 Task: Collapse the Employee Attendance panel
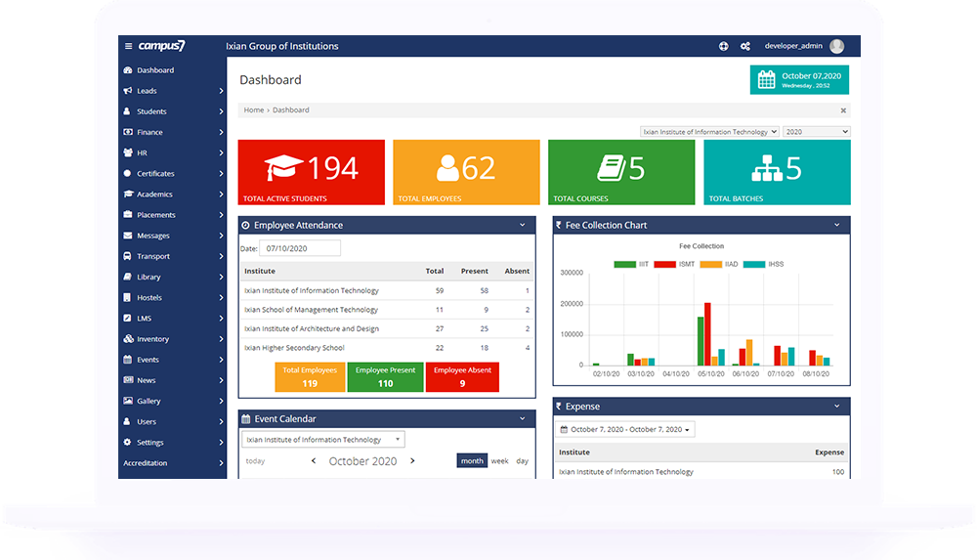(522, 225)
